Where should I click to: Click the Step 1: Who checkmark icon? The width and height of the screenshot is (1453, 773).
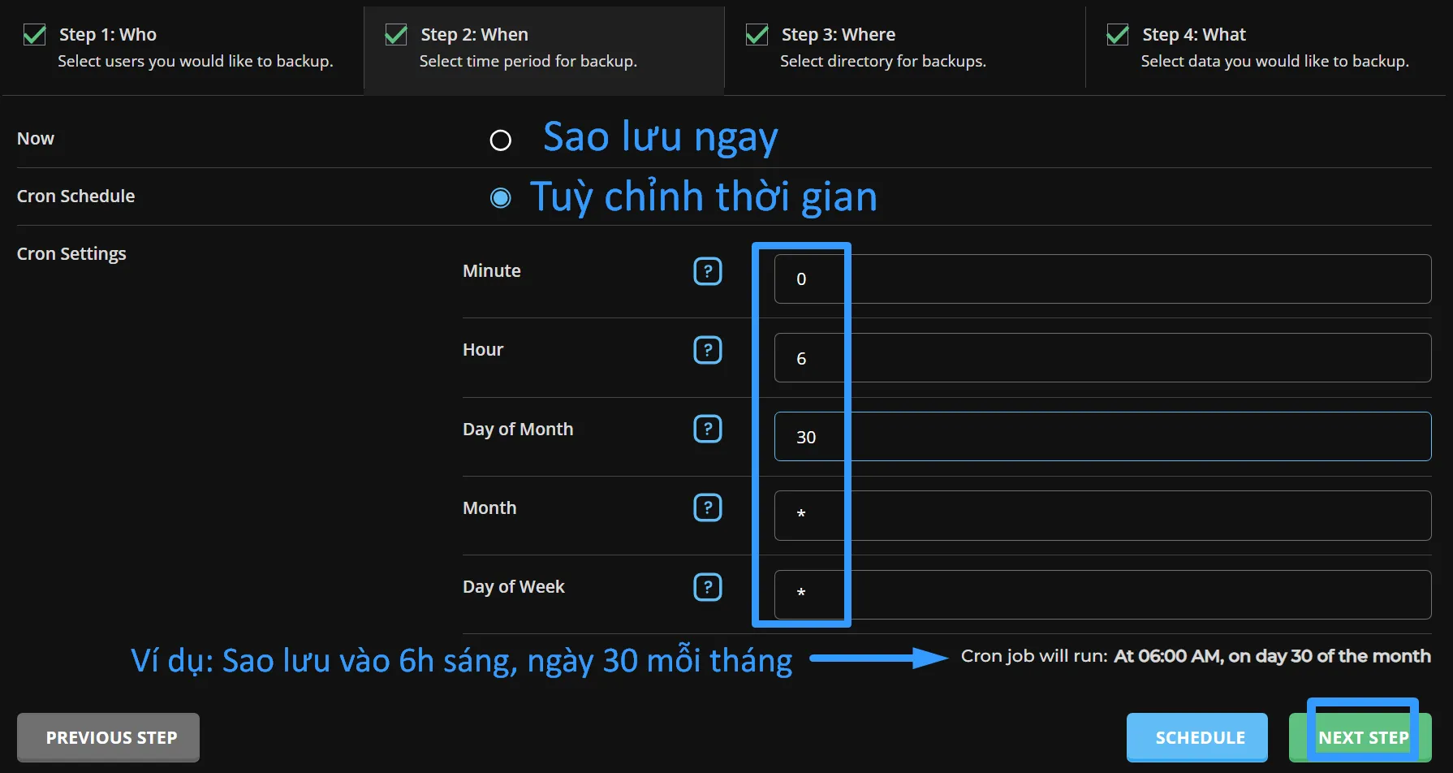click(x=34, y=34)
